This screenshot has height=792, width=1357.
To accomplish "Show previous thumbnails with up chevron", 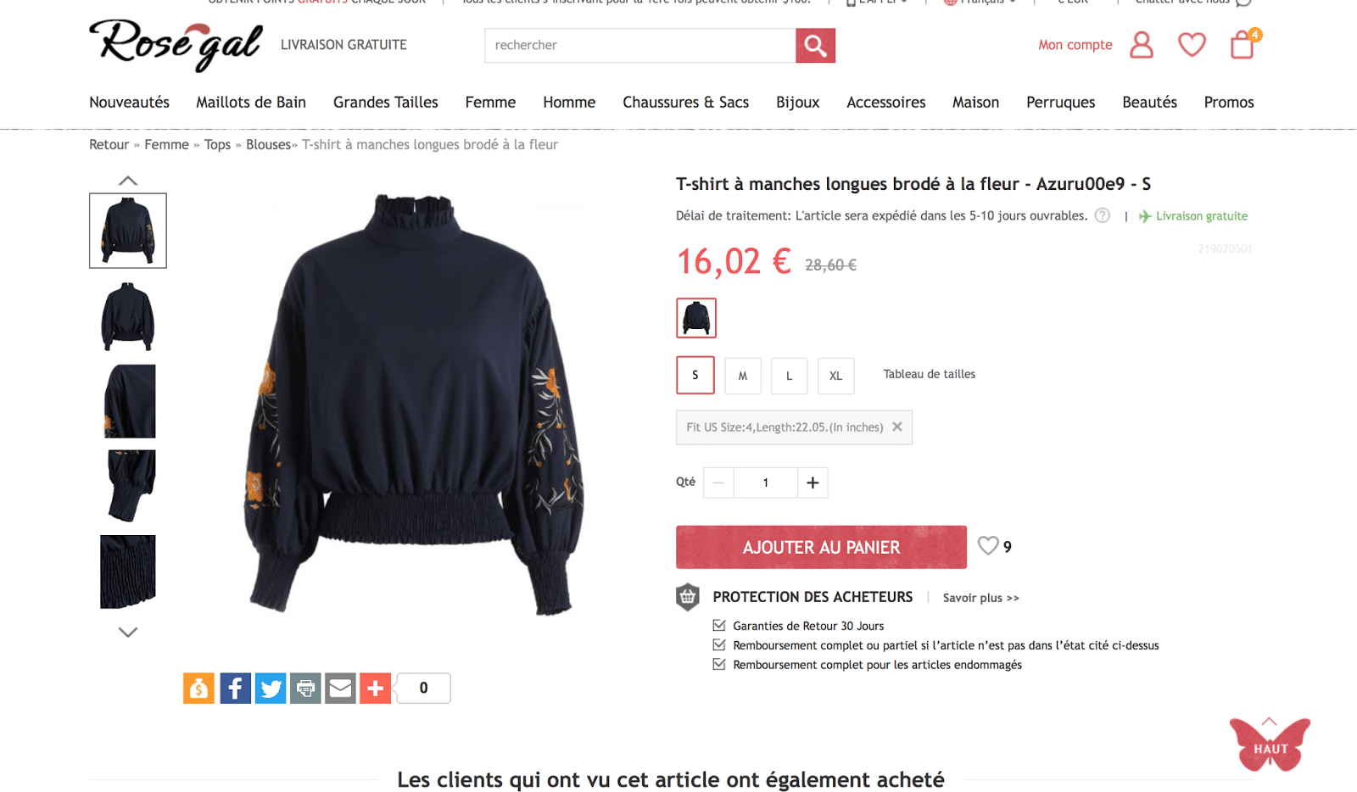I will (x=128, y=181).
